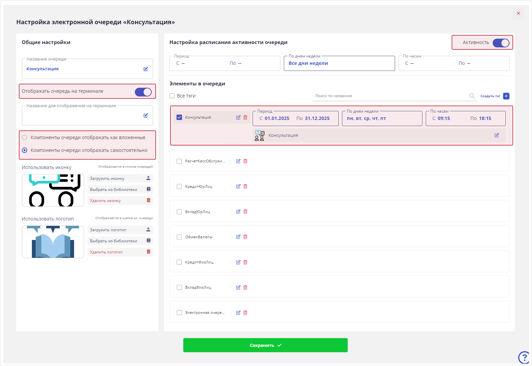Check the Все тэги checkbox

tap(172, 96)
